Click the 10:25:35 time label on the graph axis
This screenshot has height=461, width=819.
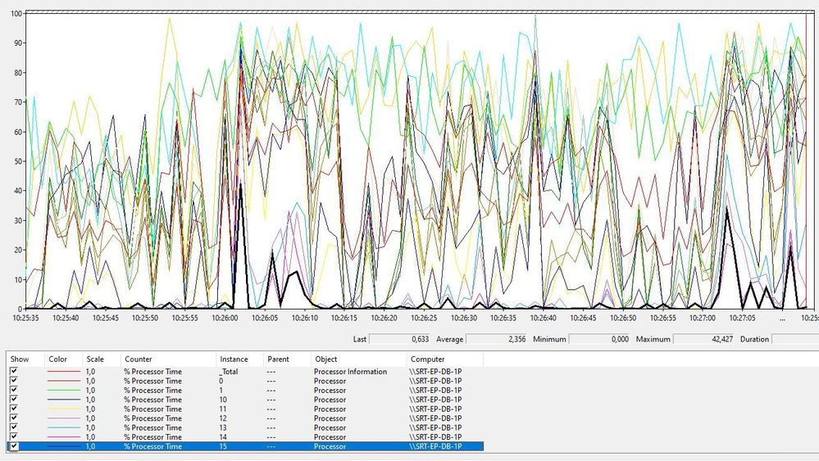pos(25,318)
